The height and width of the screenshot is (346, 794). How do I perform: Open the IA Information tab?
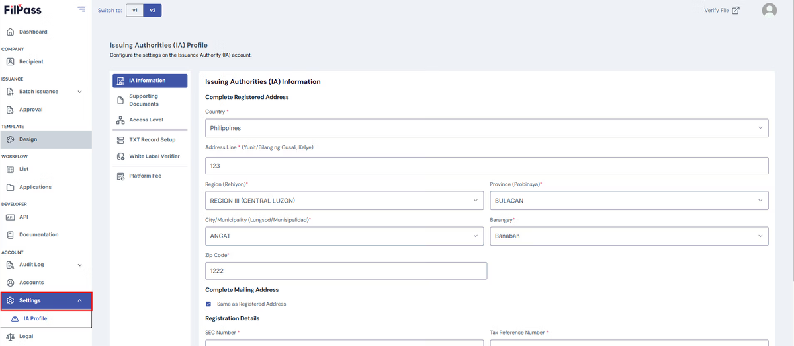click(x=150, y=81)
